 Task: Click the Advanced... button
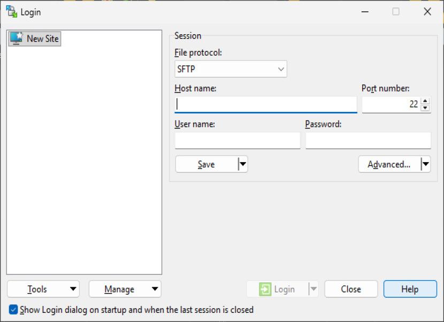coord(389,164)
